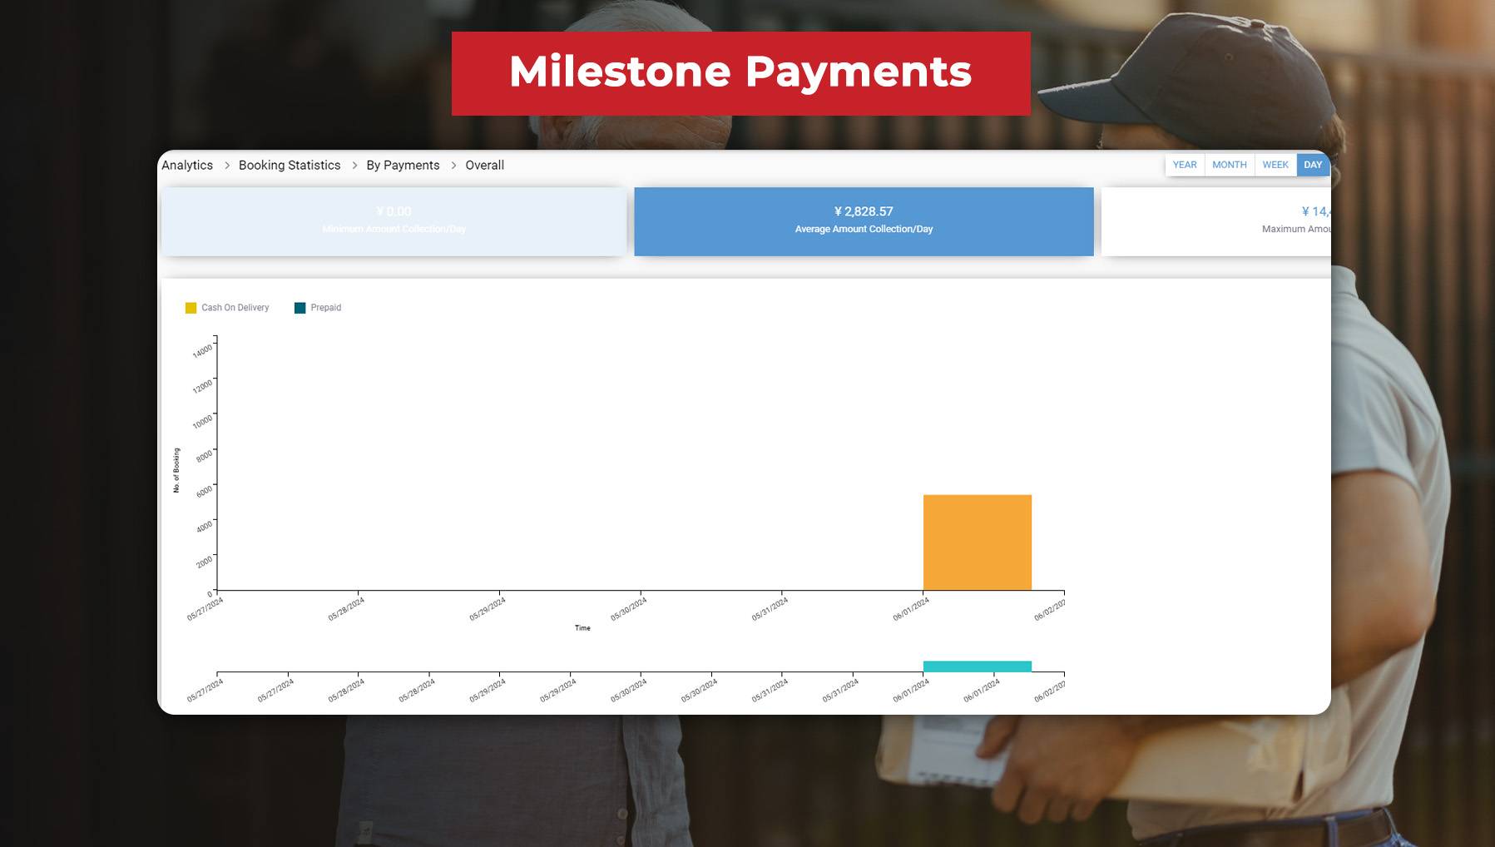Switch the view to MONTH

point(1230,165)
